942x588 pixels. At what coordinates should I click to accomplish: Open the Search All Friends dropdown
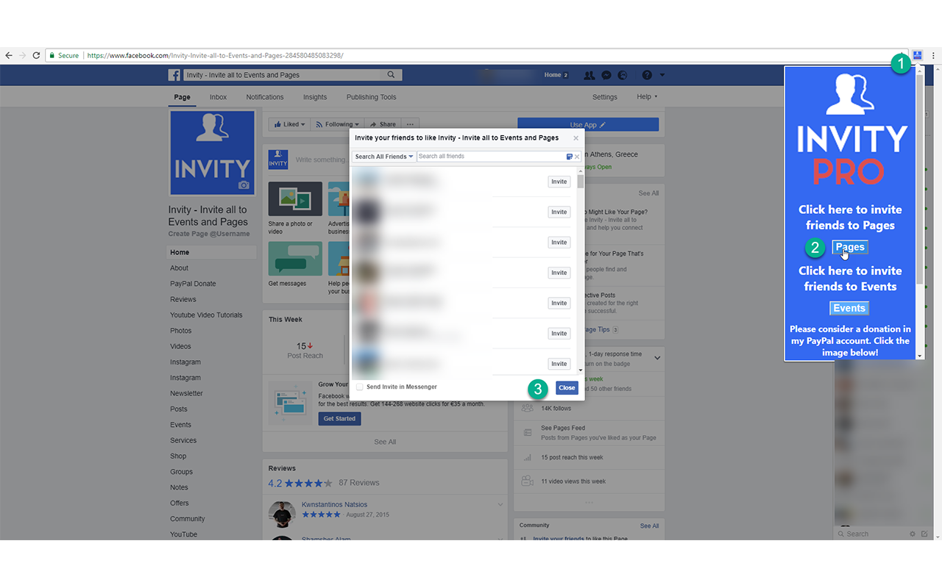click(383, 157)
